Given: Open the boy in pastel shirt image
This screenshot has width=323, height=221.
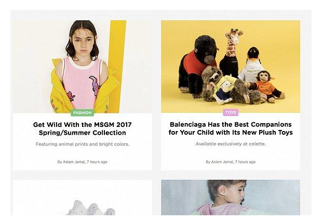Looking at the screenshot, I should (231, 197).
